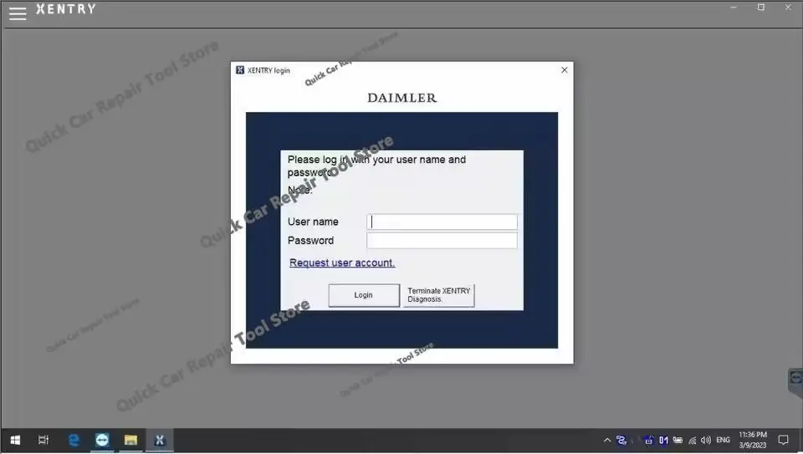Click the 'Password' label
803x454 pixels.
tap(310, 241)
